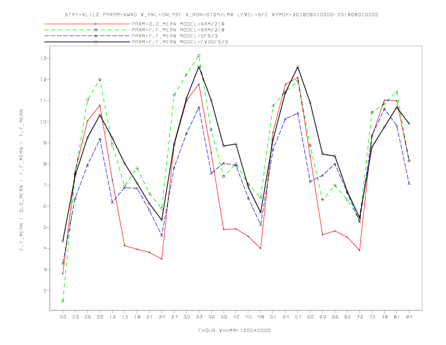Viewport: 446px width, 345px height.
Task: Click x-axis tick label 36
Action: 211,317
